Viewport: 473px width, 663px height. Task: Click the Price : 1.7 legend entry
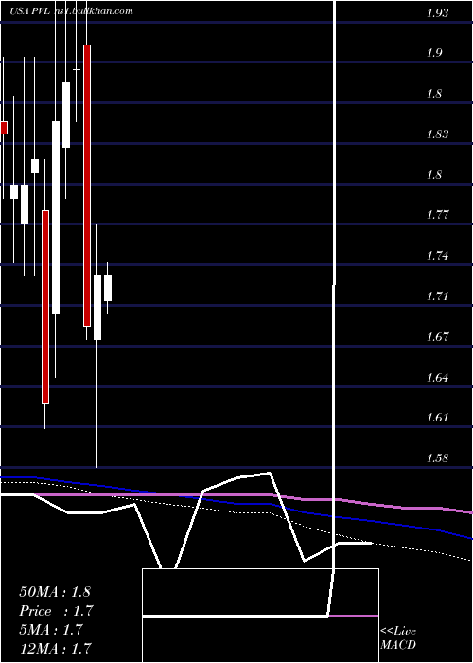click(56, 611)
